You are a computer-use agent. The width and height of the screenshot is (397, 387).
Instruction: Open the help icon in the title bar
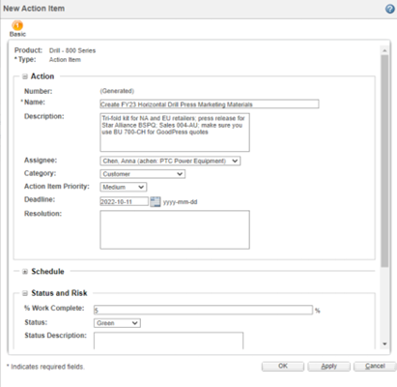pos(390,9)
